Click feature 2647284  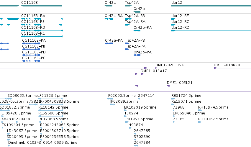[142, 143]
